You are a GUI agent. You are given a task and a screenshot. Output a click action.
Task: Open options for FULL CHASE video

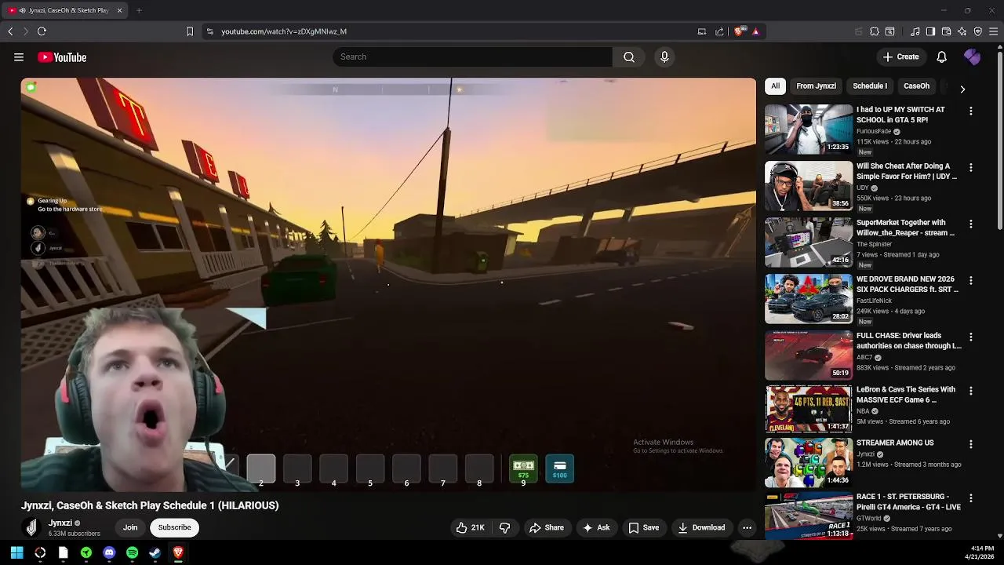[x=971, y=337]
